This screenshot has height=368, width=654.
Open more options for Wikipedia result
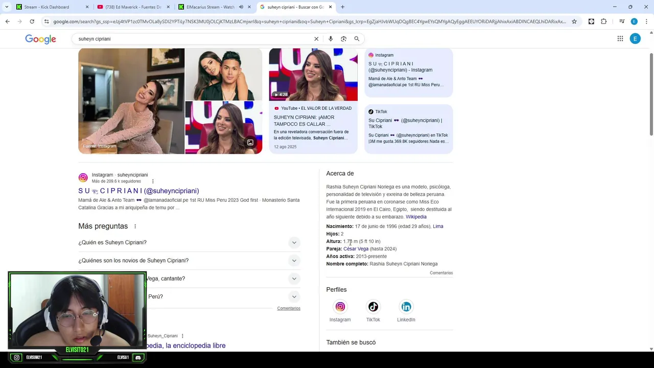[182, 336]
